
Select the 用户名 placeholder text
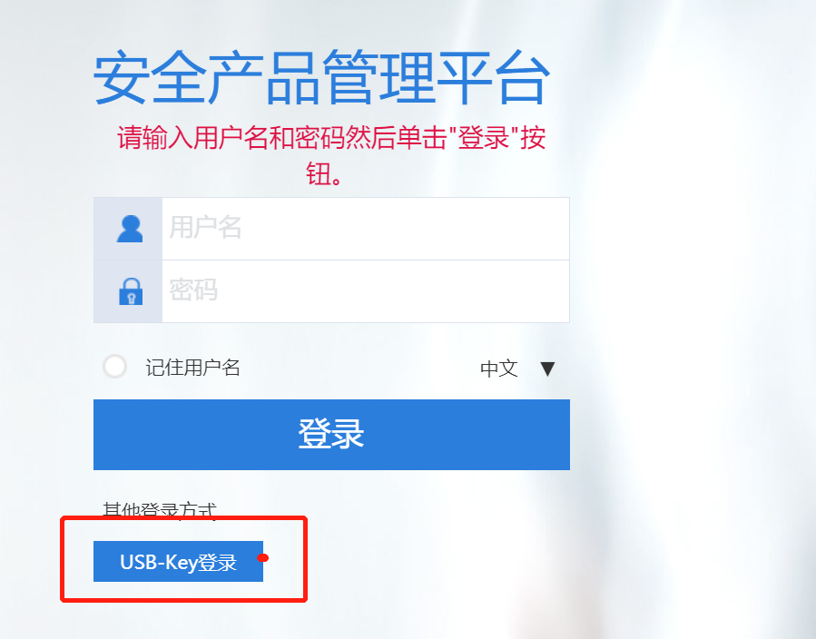pos(205,228)
